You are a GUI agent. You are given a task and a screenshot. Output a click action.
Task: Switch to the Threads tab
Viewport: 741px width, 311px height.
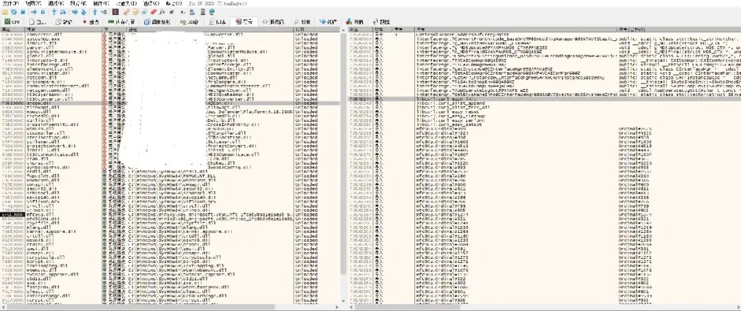[x=327, y=22]
